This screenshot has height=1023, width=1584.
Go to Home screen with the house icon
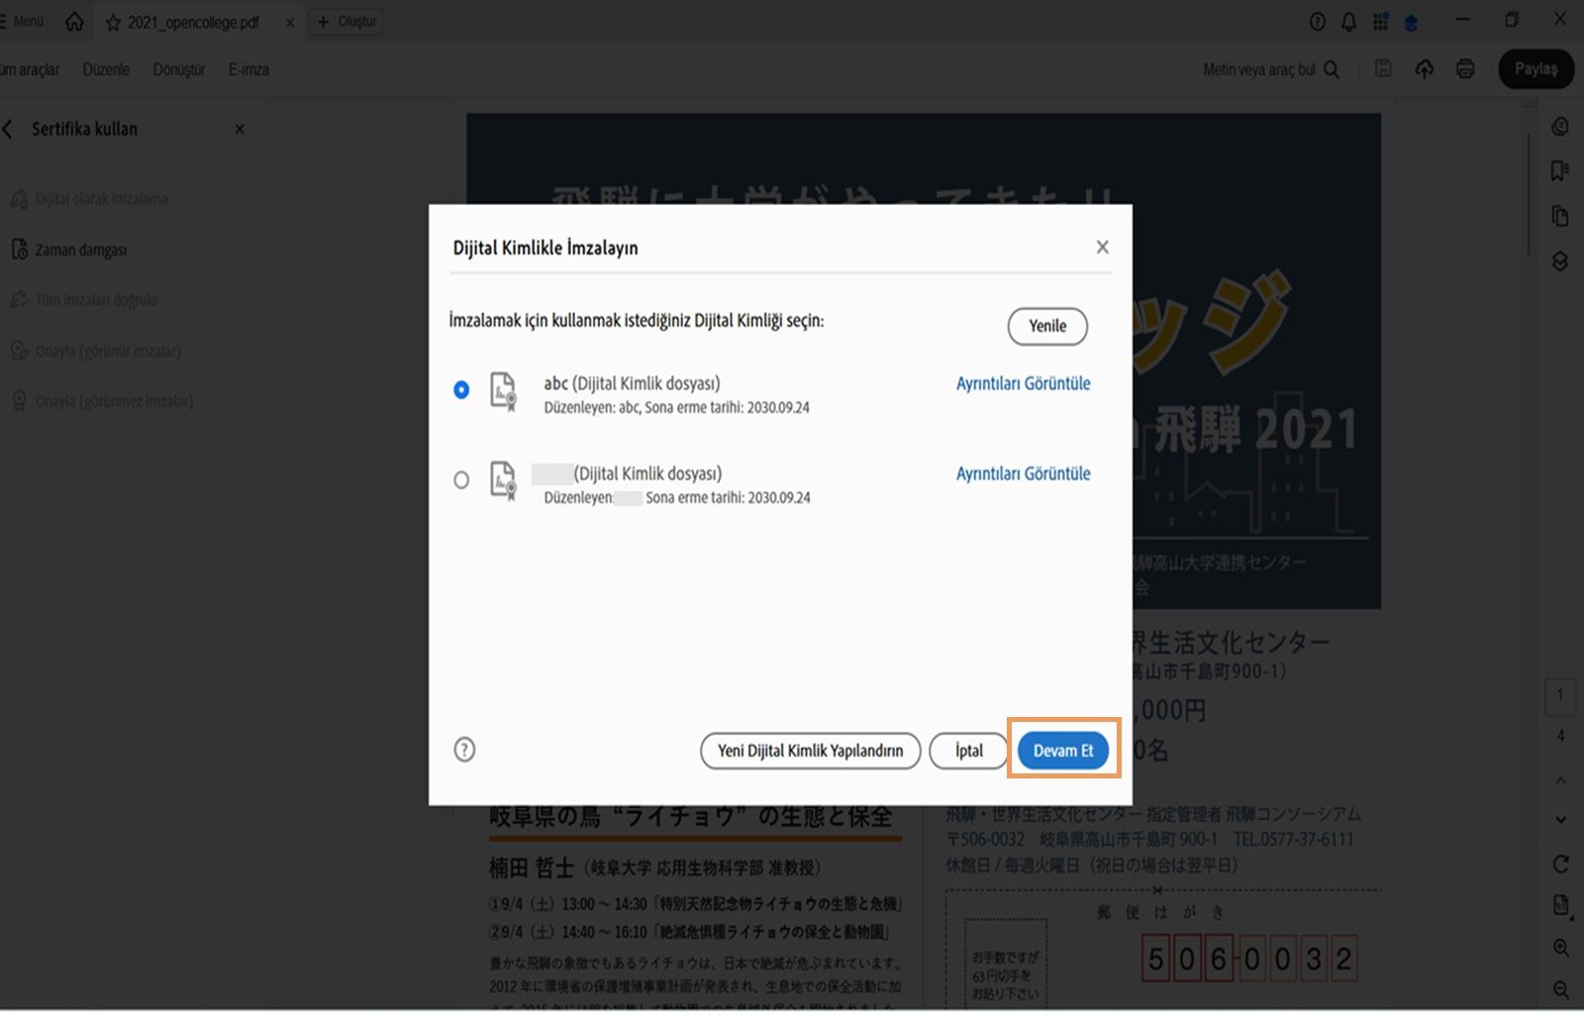point(73,21)
